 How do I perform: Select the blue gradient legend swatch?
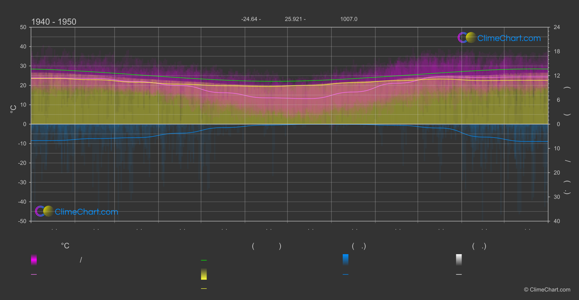pyautogui.click(x=346, y=260)
